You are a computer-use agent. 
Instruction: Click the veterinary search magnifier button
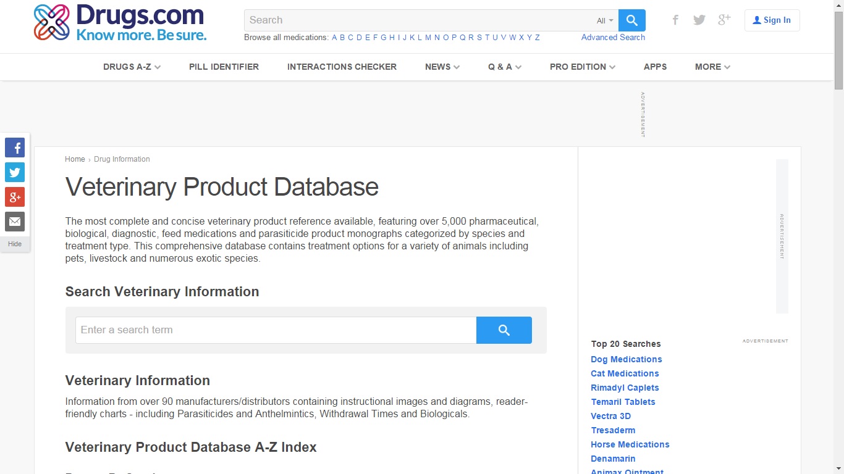coord(504,330)
